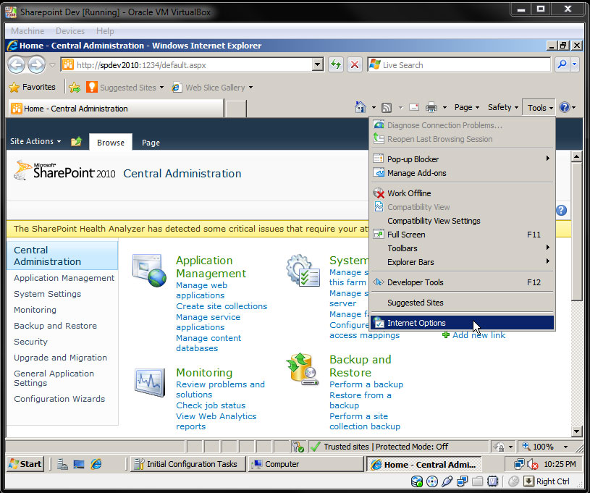Click SharePoint page help icon

pyautogui.click(x=561, y=210)
